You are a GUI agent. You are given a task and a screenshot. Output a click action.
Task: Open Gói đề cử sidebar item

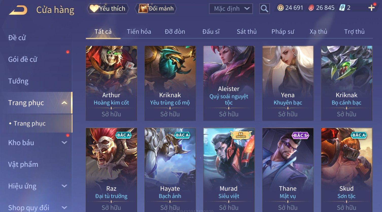(23, 59)
